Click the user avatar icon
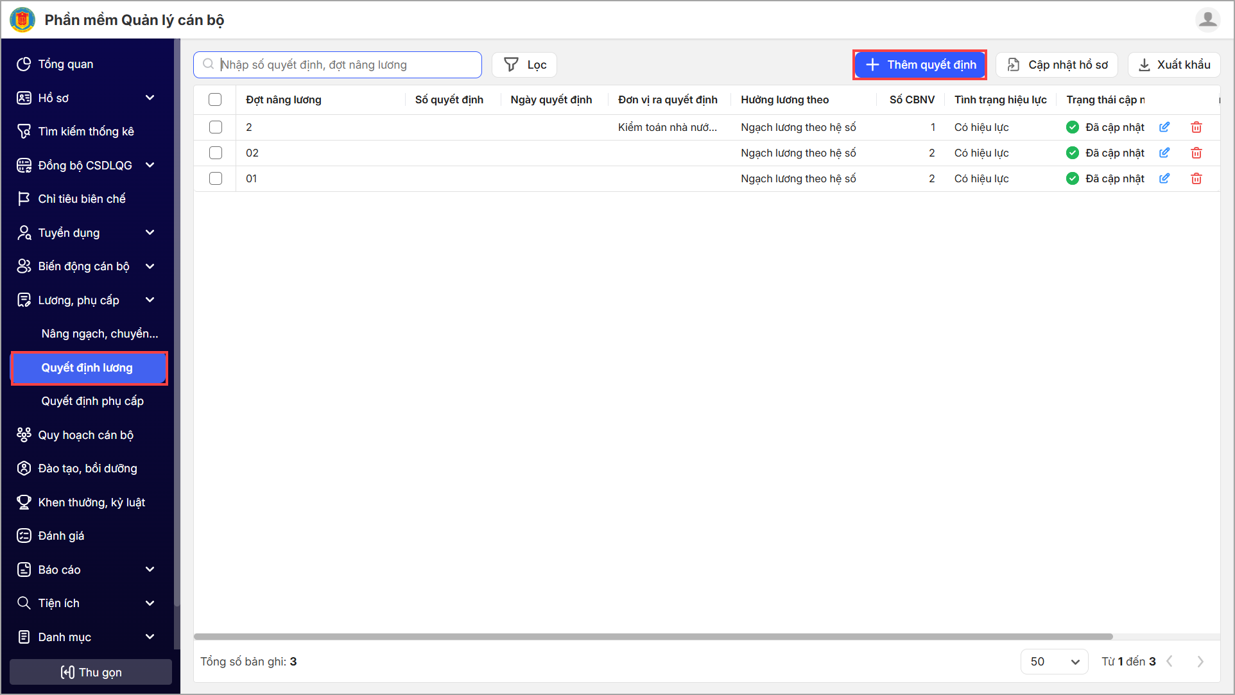 pos(1207,20)
